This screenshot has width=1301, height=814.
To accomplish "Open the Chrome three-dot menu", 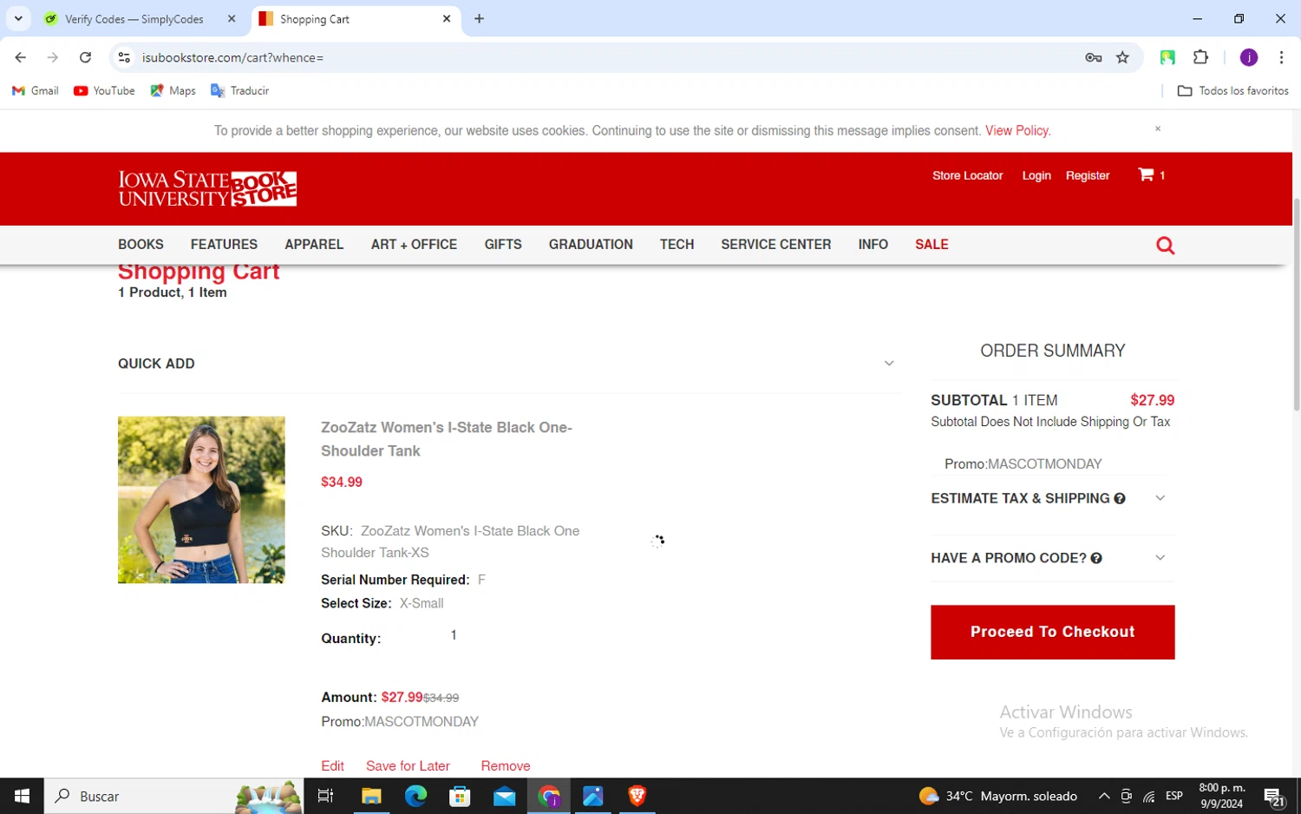I will (1281, 57).
